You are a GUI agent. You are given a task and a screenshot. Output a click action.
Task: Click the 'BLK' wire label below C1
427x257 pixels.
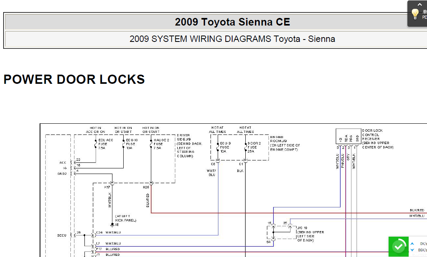240,171
